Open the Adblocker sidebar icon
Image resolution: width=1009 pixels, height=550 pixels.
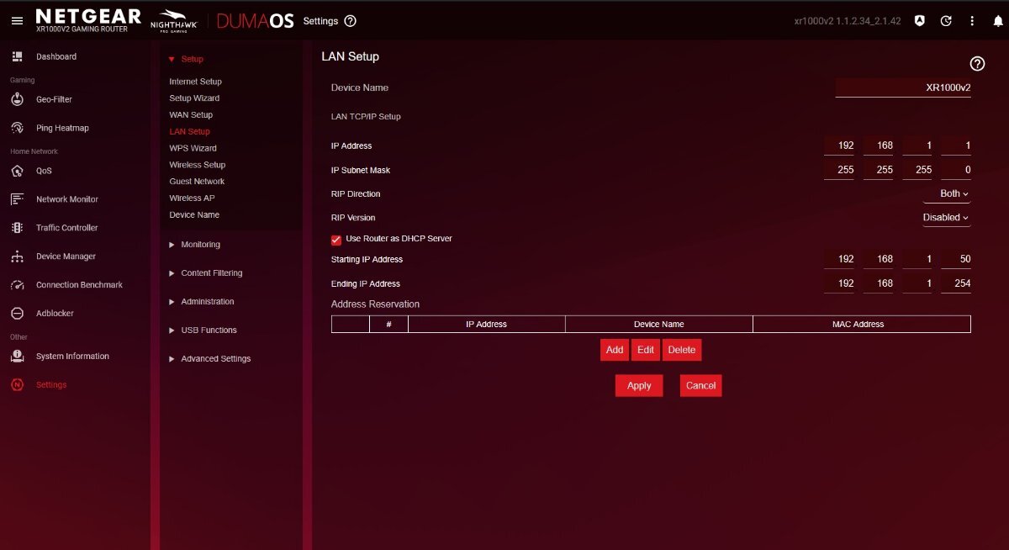pyautogui.click(x=17, y=314)
